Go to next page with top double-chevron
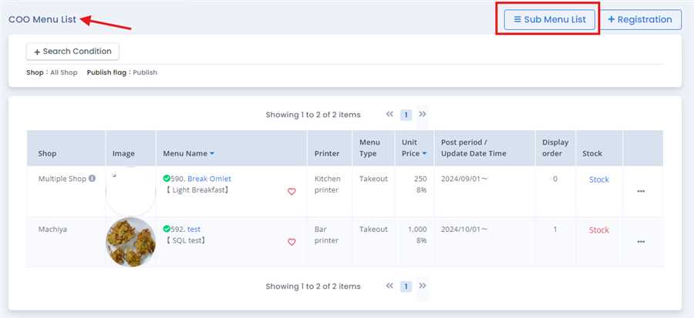Screen dimensions: 694x318 (423, 115)
